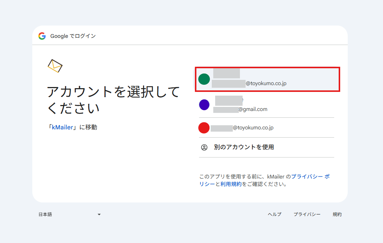Viewport: 383px width, 243px height.
Task: Open footer 規約 link
Action: click(x=337, y=214)
